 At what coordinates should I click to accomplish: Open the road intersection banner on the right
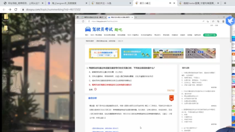201,53
